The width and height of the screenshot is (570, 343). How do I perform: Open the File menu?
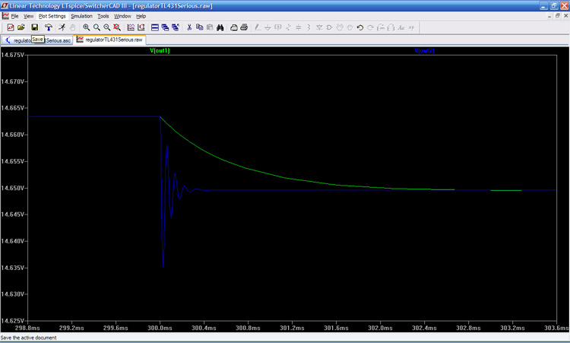(14, 16)
